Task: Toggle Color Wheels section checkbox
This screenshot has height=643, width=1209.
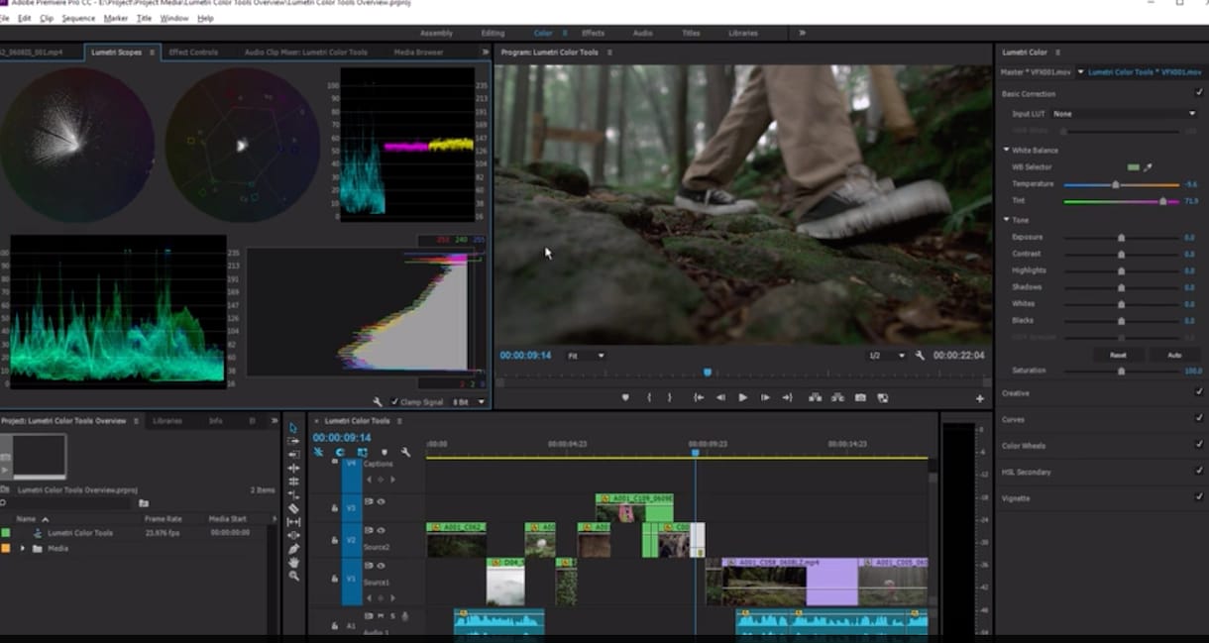Action: coord(1199,446)
